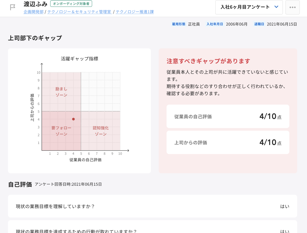The height and width of the screenshot is (233, 307).
Task: Click the 退職日 label in header info
Action: [x=259, y=24]
